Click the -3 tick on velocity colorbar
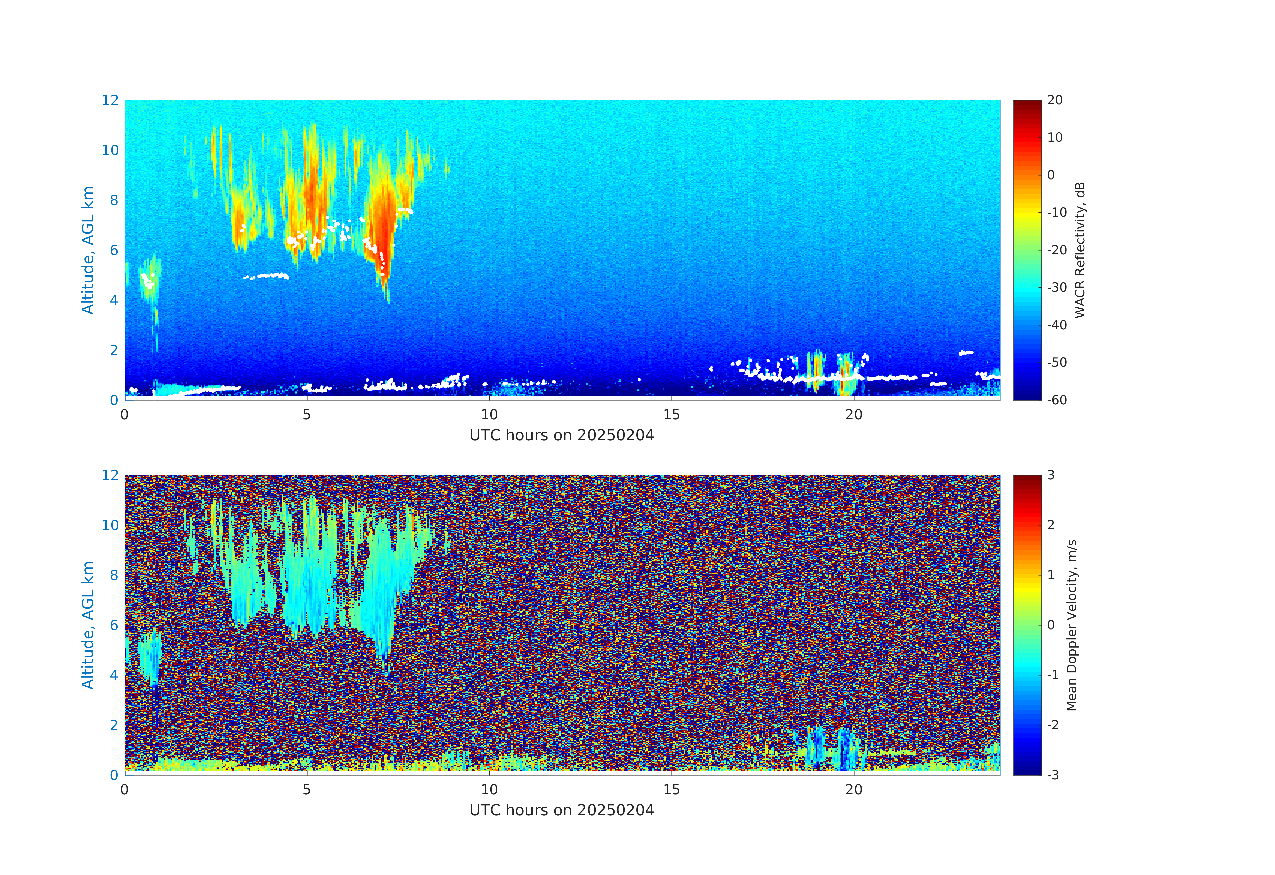Screen dimensions: 1275x875 pyautogui.click(x=1053, y=775)
